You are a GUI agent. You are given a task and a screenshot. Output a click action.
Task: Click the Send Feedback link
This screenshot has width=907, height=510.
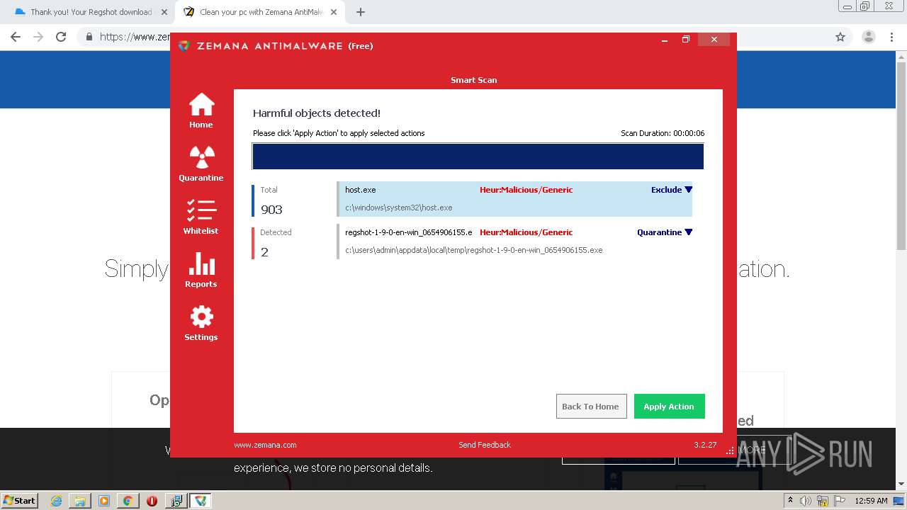tap(485, 445)
